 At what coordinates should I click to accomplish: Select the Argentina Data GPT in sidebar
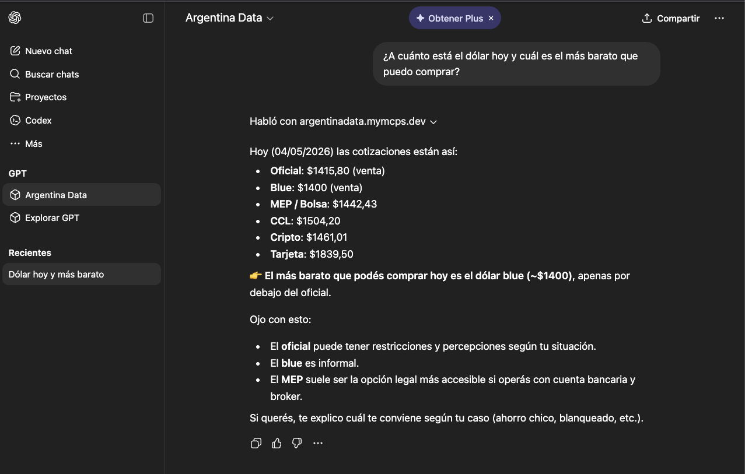click(81, 195)
